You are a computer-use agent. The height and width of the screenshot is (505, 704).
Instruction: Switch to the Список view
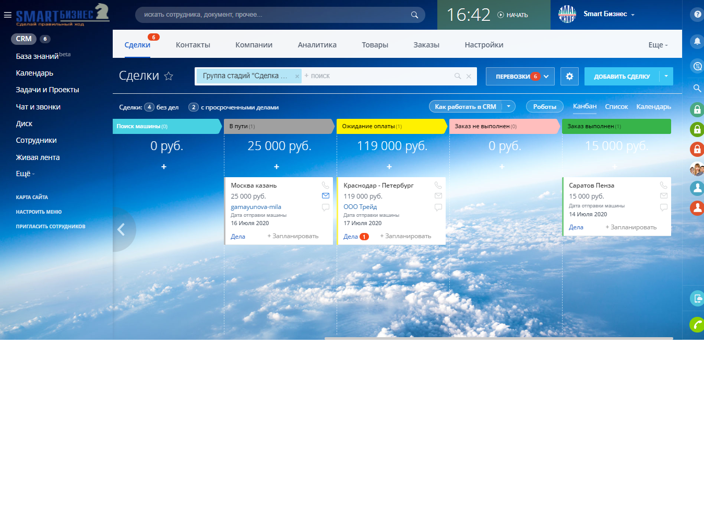616,107
